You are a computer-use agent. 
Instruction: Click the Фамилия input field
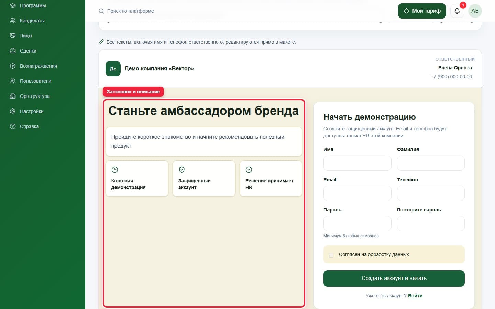431,163
